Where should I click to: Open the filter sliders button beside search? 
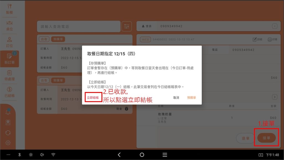click(126, 26)
